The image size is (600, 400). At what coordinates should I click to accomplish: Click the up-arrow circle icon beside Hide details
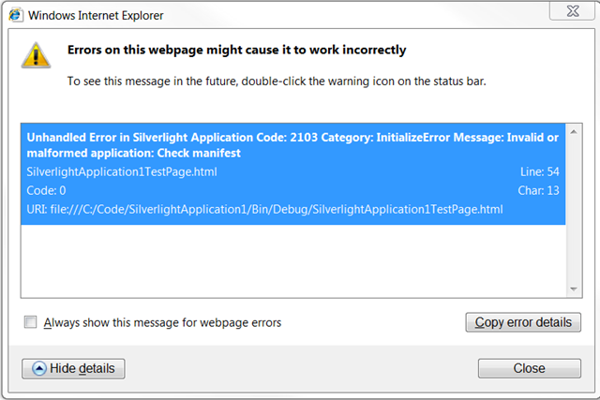click(39, 369)
